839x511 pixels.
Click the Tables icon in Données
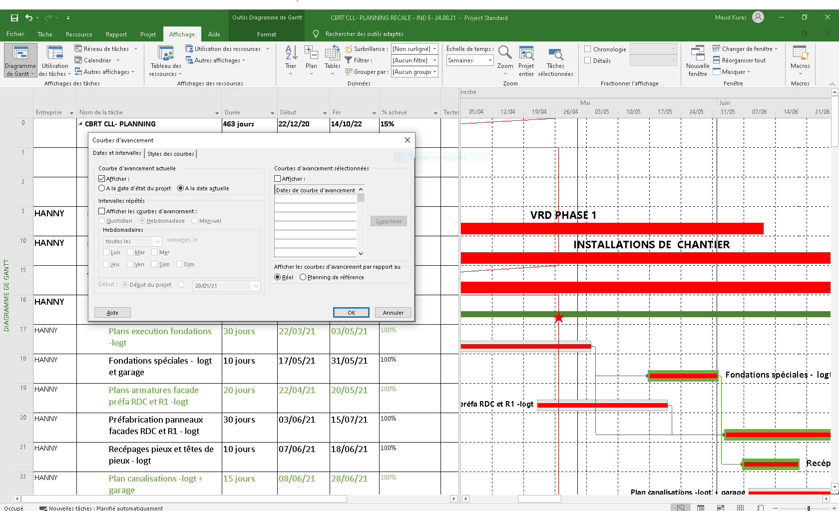pyautogui.click(x=333, y=52)
